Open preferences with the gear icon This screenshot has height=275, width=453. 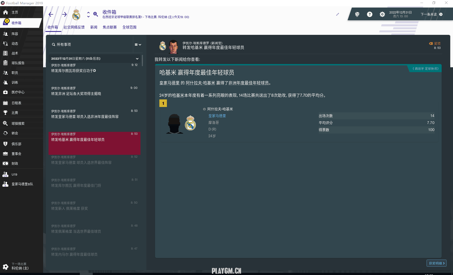coord(382,14)
